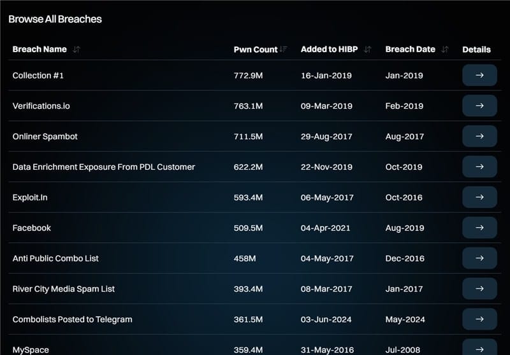Sort table by Breach Name icon
The height and width of the screenshot is (355, 510).
[76, 50]
